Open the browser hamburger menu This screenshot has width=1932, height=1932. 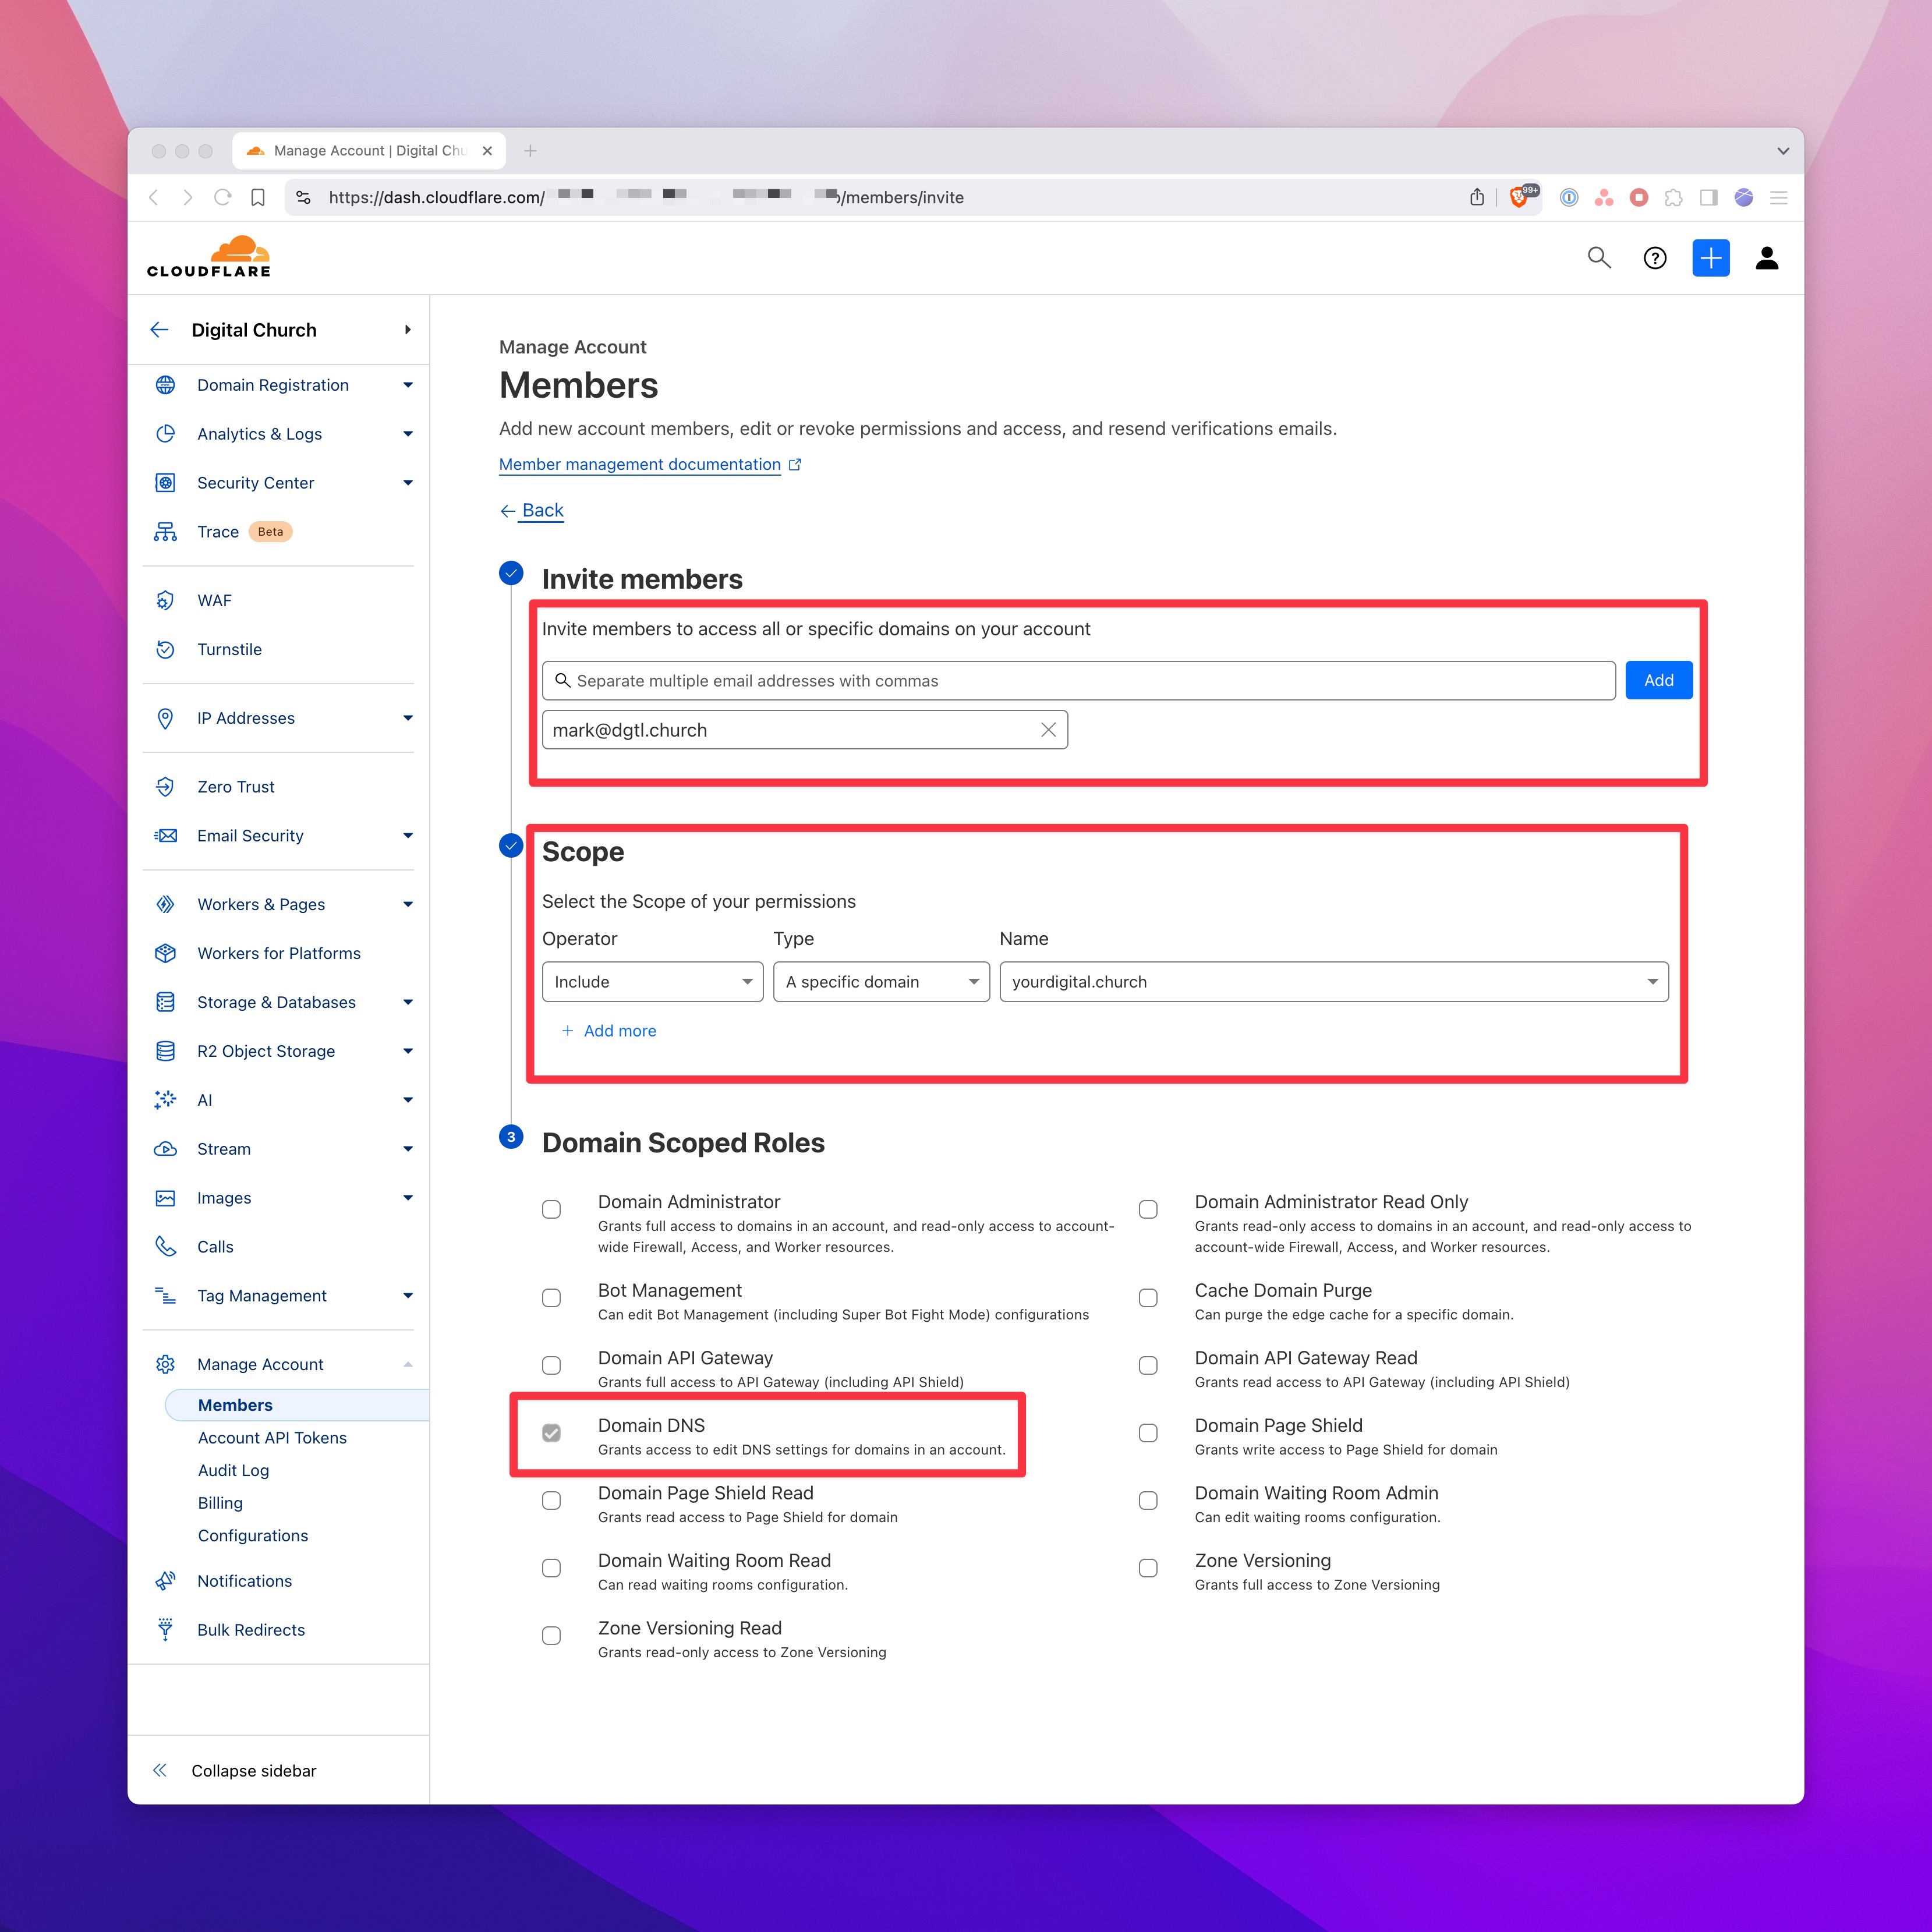pos(1779,197)
